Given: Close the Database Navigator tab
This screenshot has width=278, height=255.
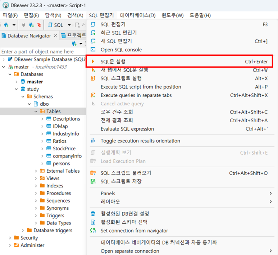Looking at the screenshot, I should [x=55, y=36].
